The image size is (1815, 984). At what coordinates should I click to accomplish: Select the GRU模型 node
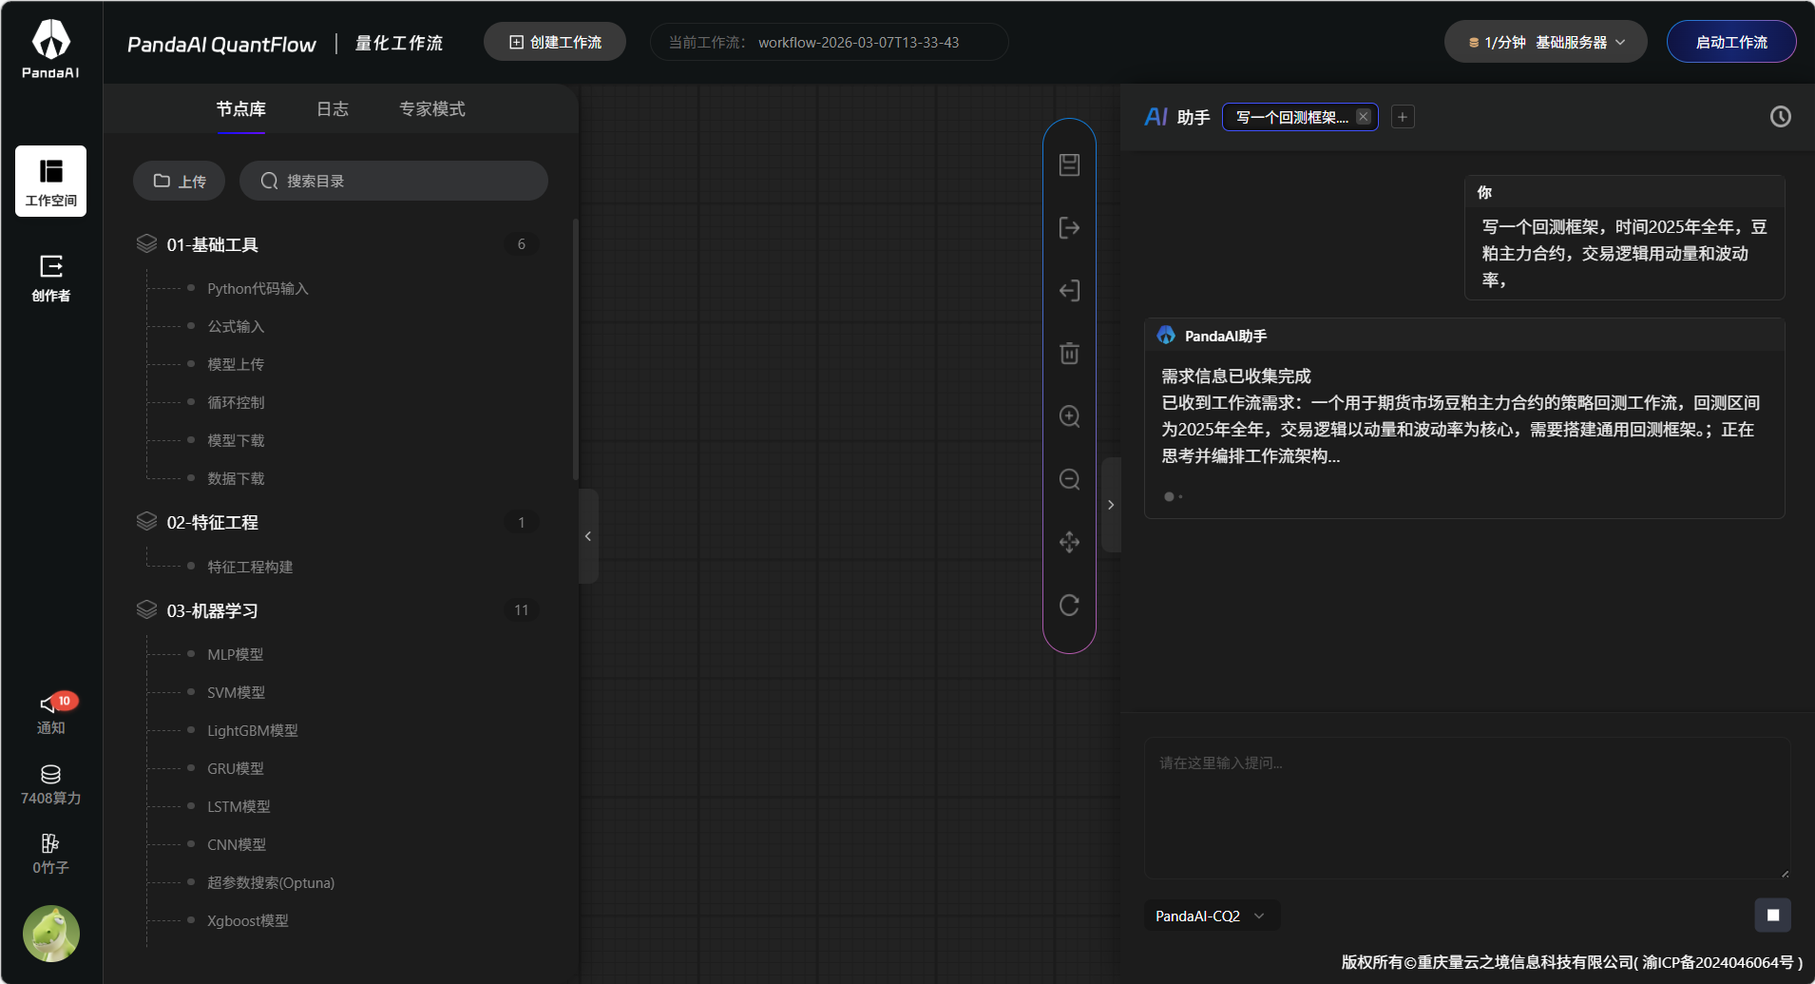[x=236, y=768]
